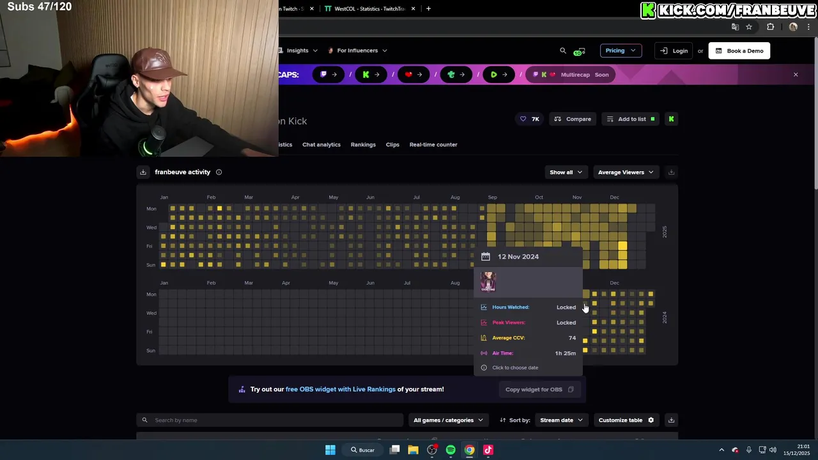Click the stream thumbnail in the 12 Nov 2024 tooltip
Viewport: 818px width, 460px height.
pyautogui.click(x=488, y=282)
